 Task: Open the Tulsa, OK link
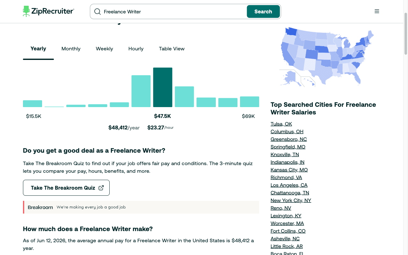[x=281, y=124]
